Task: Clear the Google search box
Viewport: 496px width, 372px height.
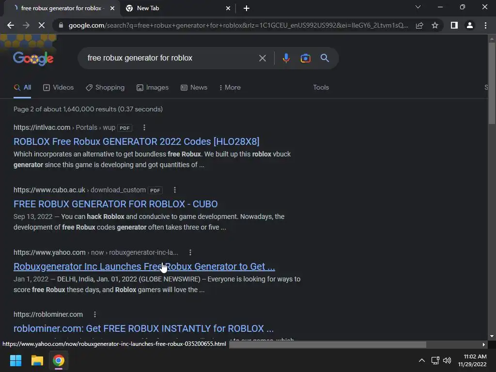Action: tap(262, 58)
